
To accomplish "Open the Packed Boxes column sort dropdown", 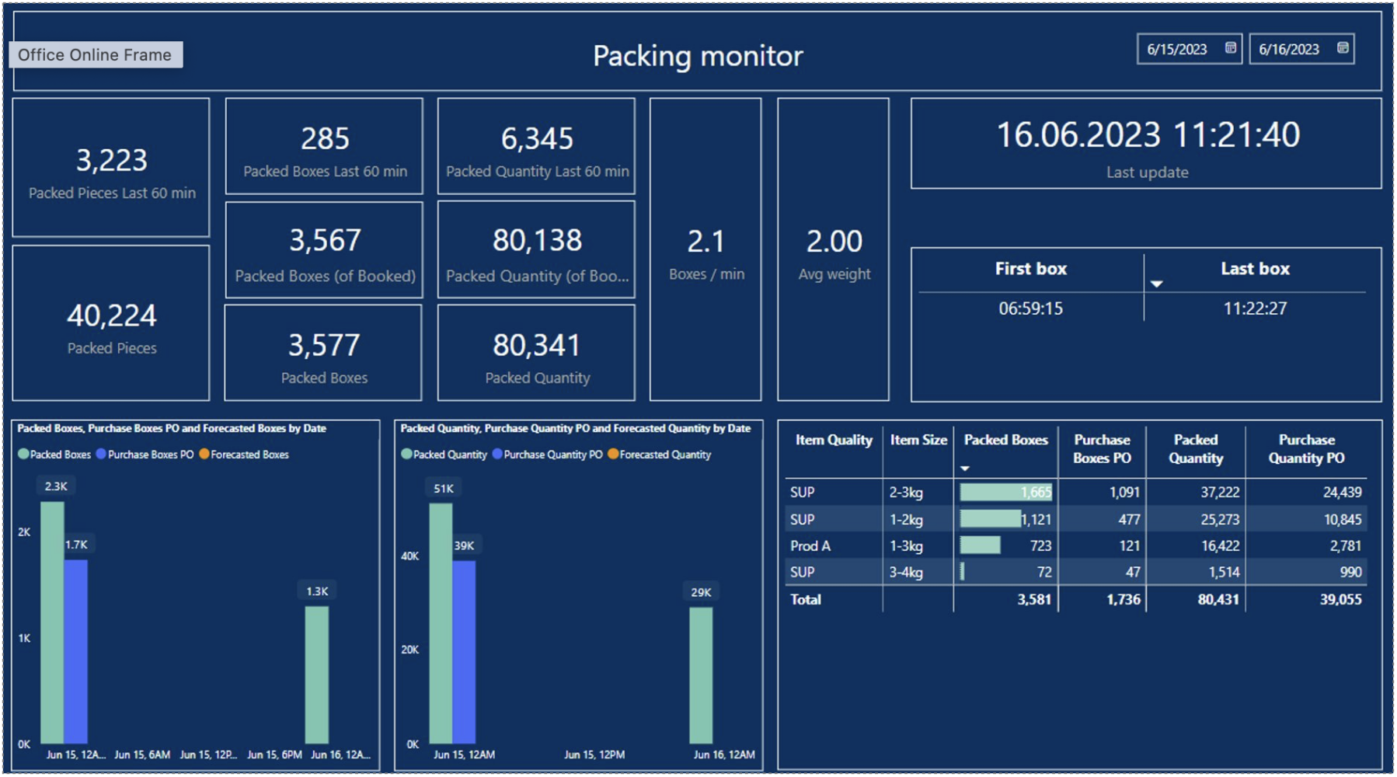I will pos(967,469).
